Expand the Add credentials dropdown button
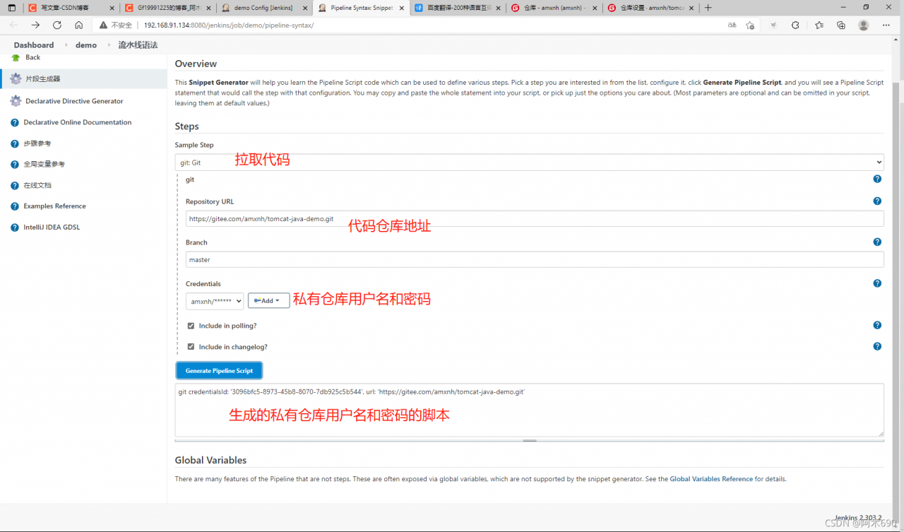Image resolution: width=904 pixels, height=532 pixels. click(268, 301)
